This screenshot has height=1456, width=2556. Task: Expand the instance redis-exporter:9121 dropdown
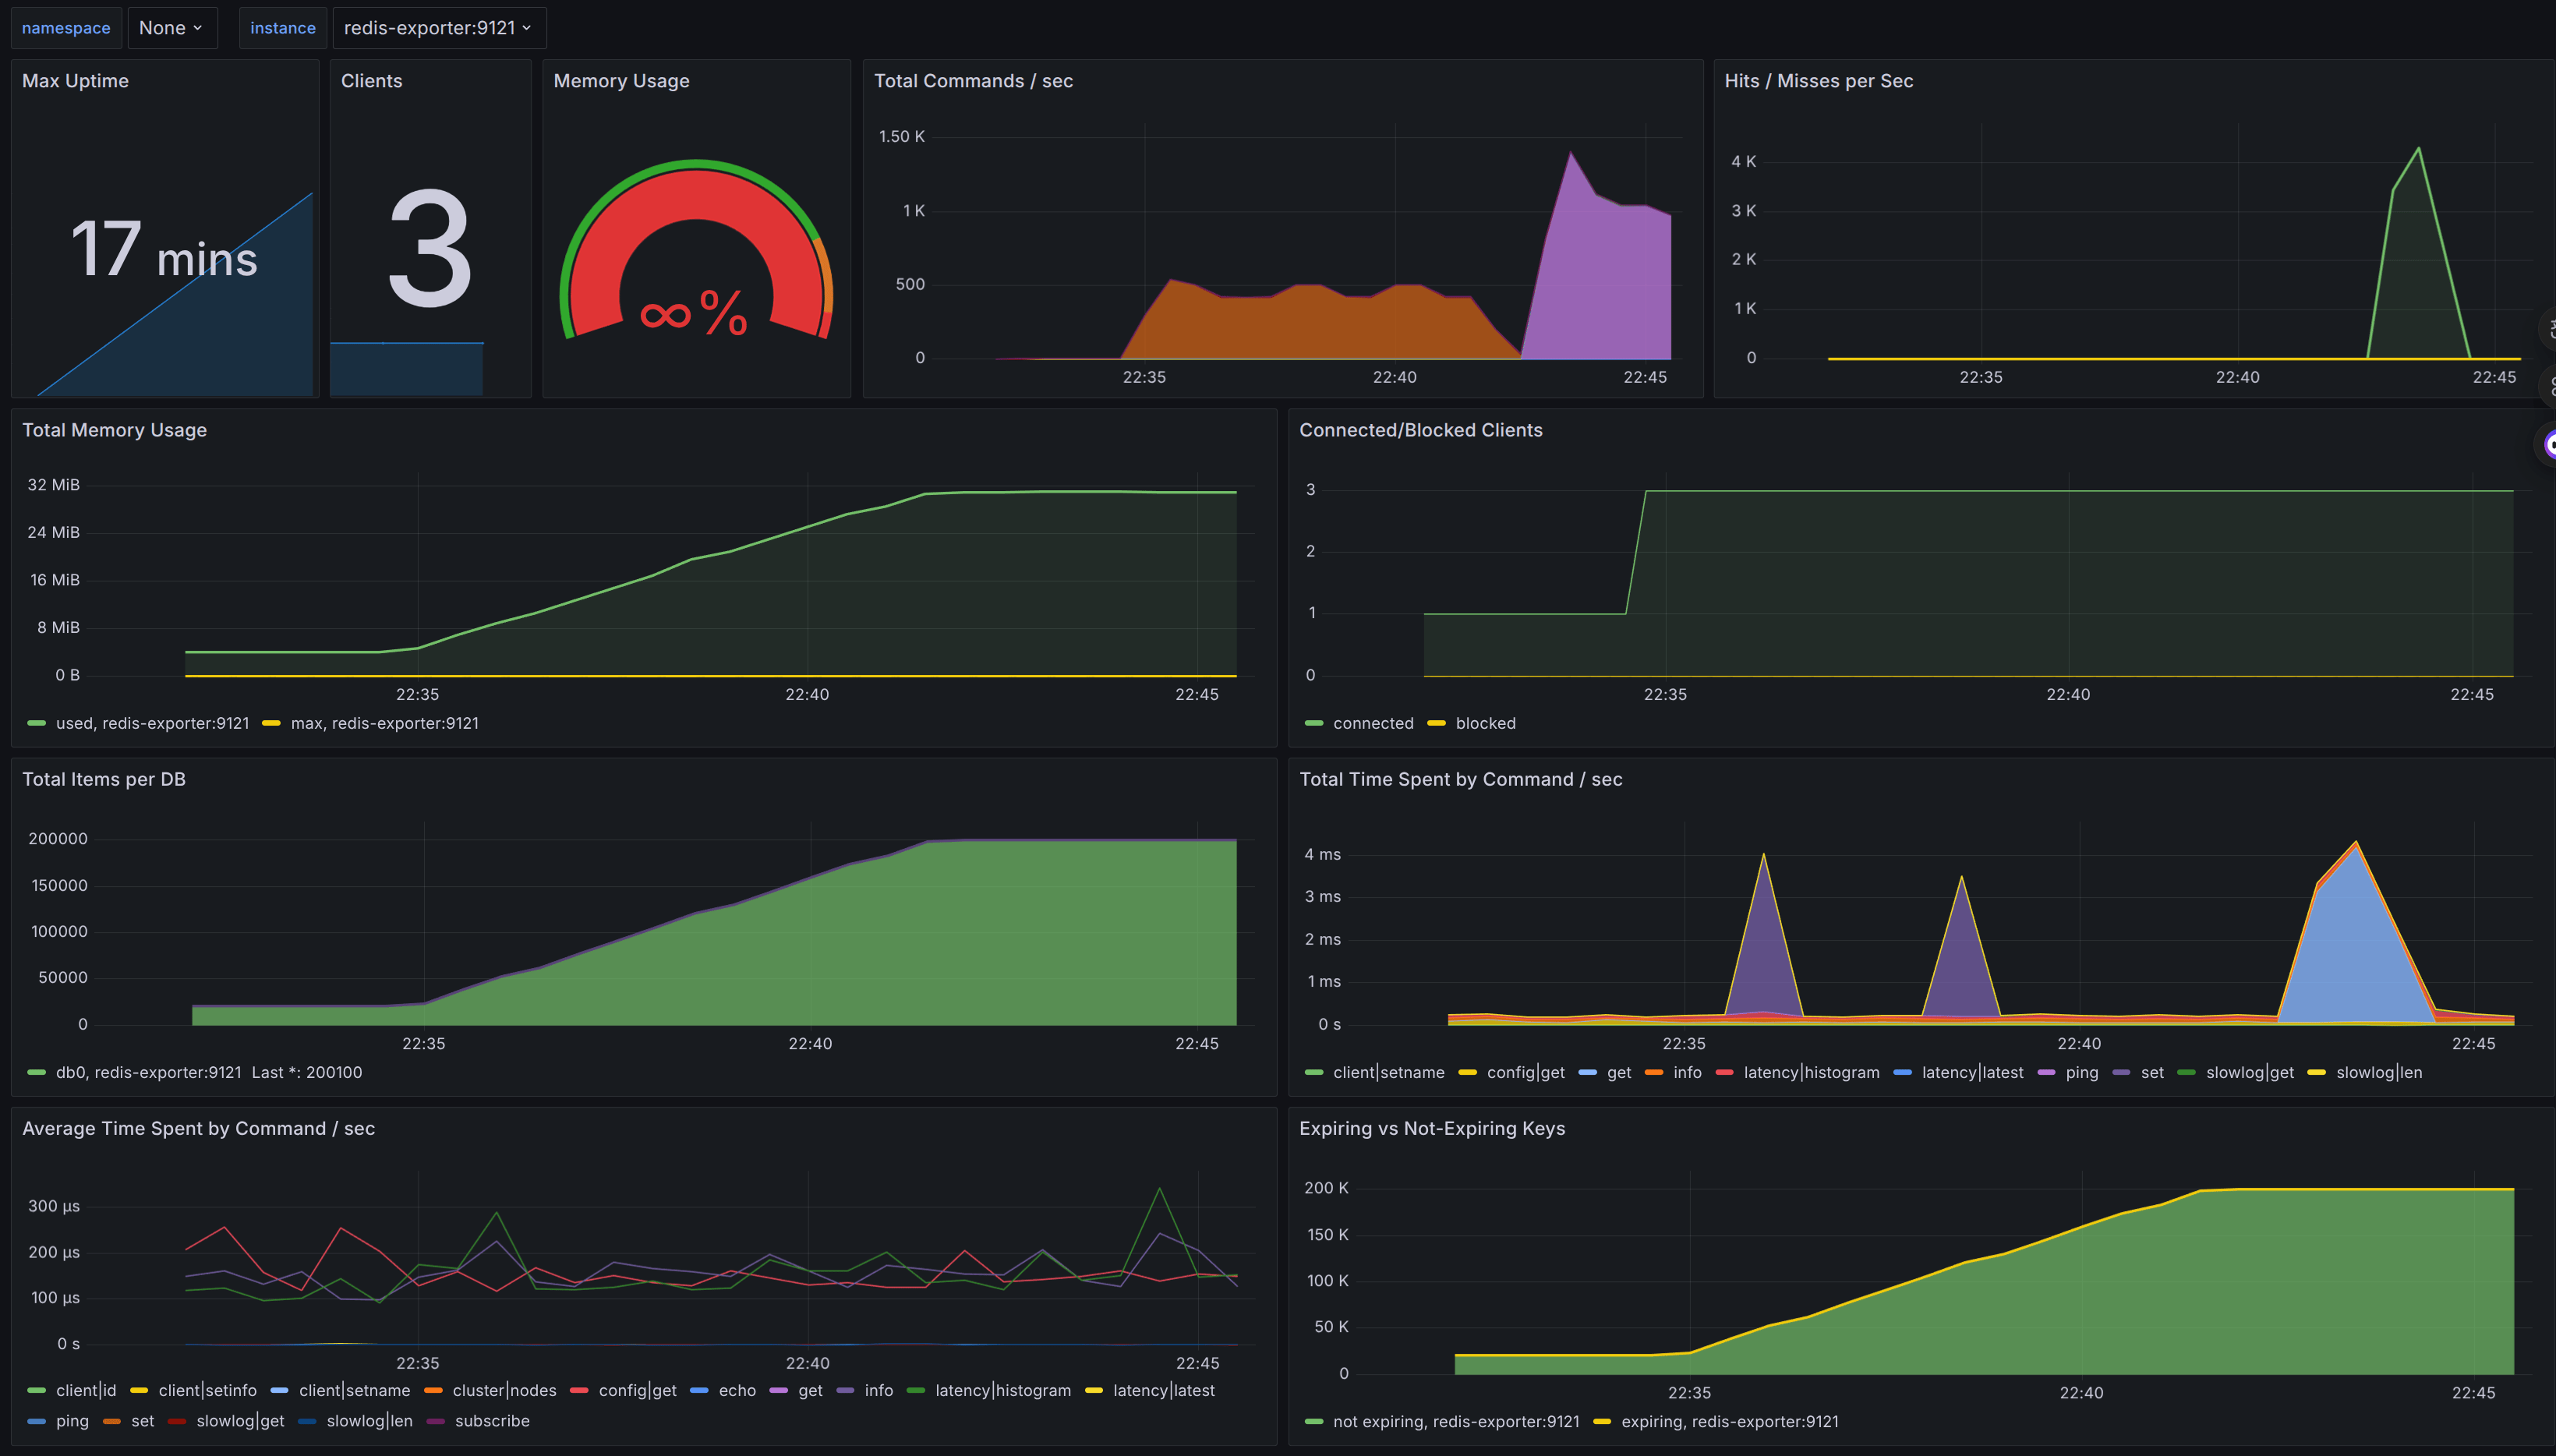coord(438,28)
